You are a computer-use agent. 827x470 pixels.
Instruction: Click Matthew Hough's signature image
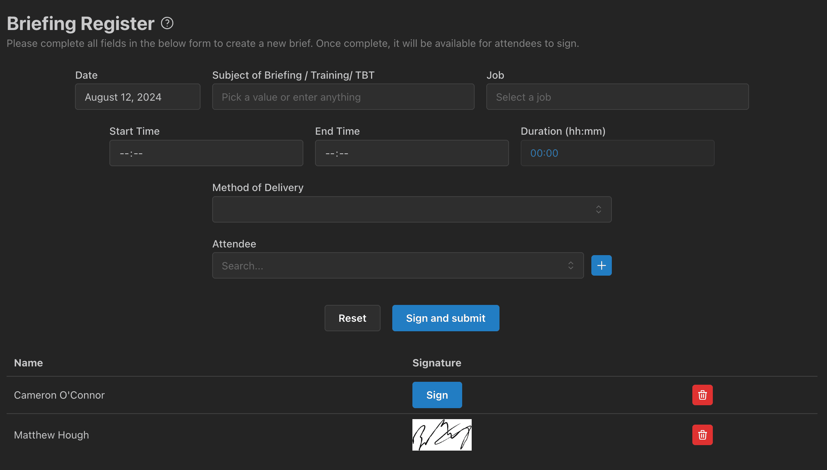click(442, 435)
